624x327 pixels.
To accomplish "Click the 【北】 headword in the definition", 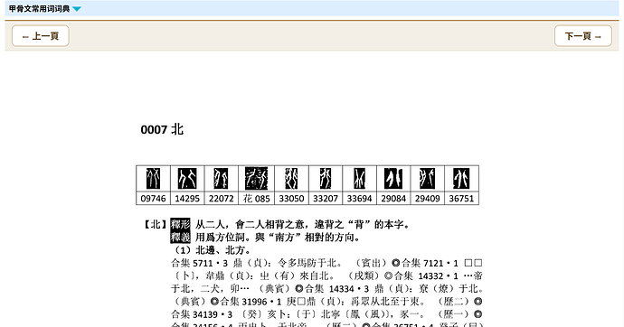I will click(x=155, y=225).
